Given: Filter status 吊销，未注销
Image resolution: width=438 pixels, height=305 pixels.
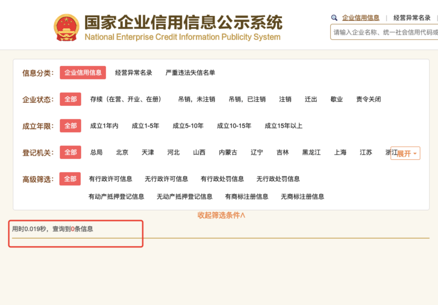Looking at the screenshot, I should point(197,99).
